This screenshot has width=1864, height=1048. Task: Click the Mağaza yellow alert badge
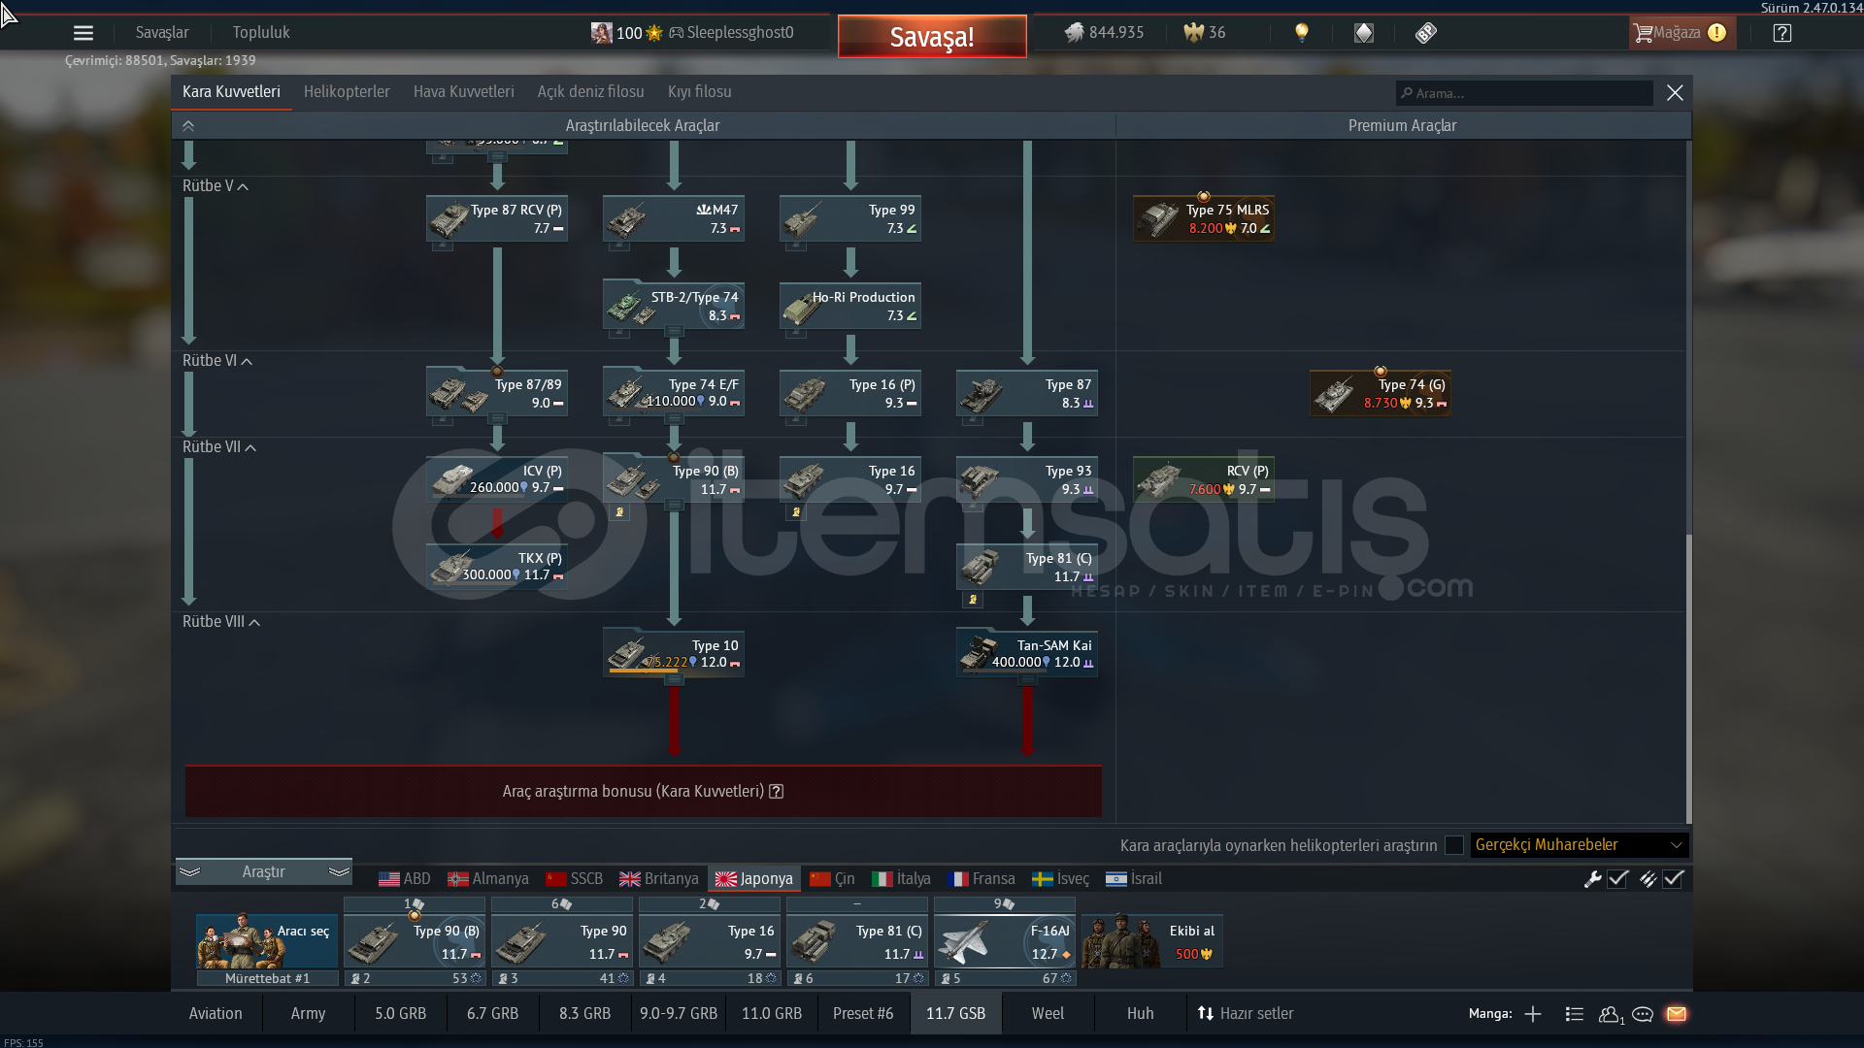tap(1716, 33)
